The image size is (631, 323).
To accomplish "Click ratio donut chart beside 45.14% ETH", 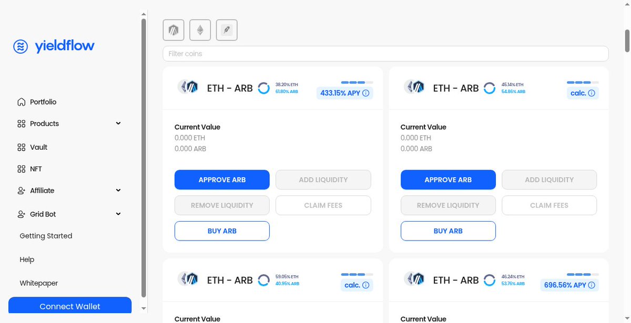I will point(490,88).
